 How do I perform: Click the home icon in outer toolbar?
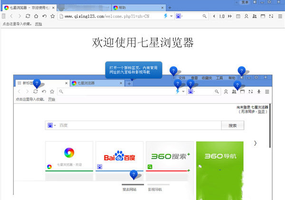[36, 16]
